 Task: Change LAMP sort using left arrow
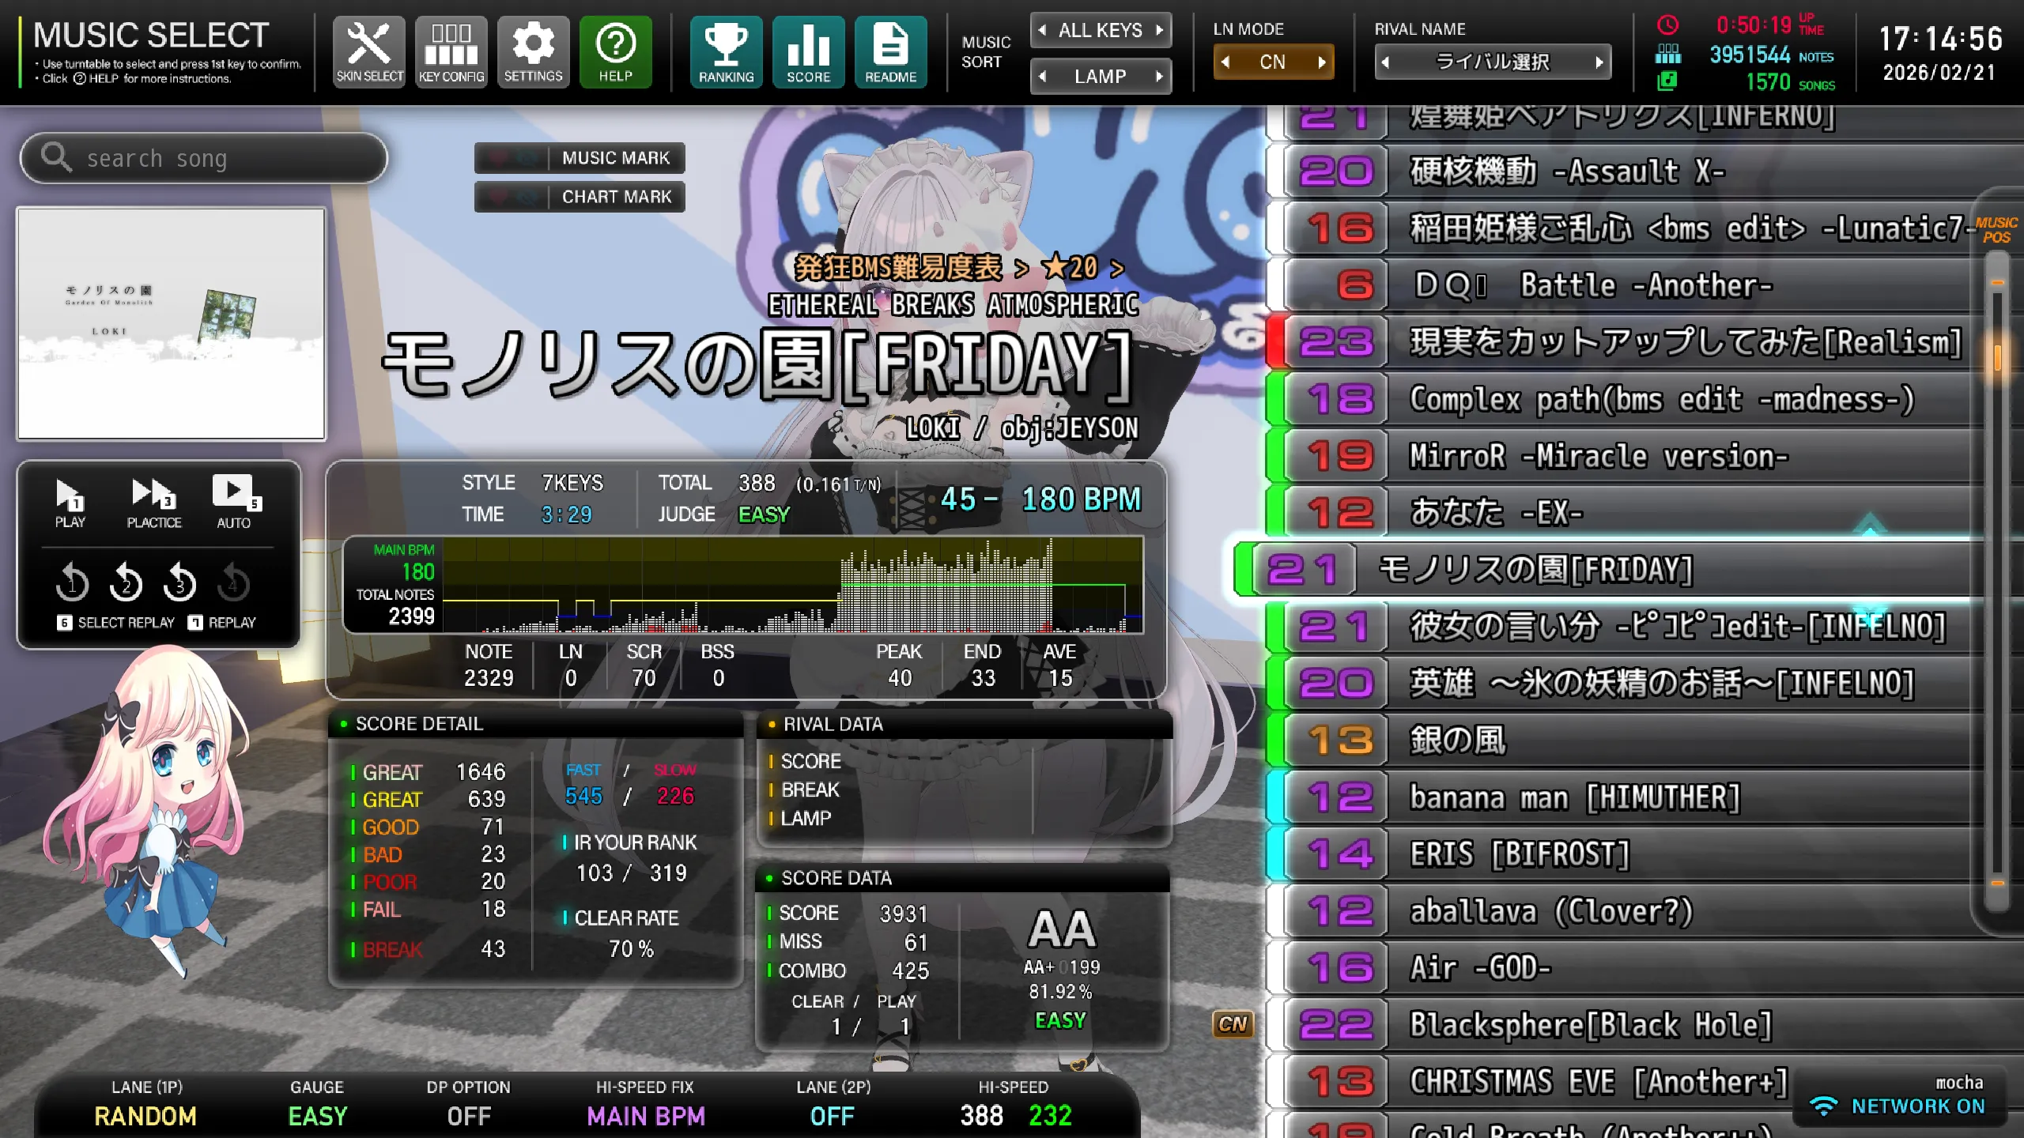coord(1043,76)
